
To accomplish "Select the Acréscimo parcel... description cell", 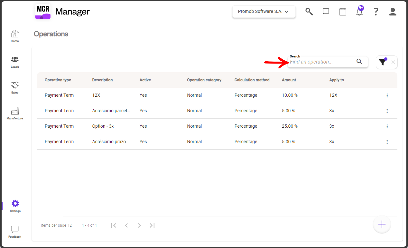I will (x=111, y=111).
